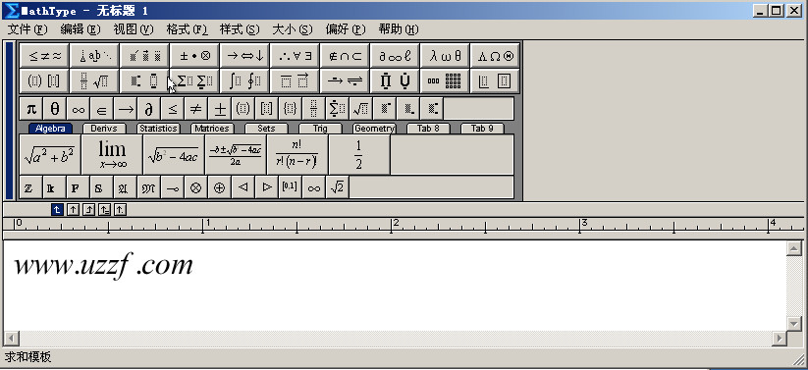Image resolution: width=808 pixels, height=370 pixels.
Task: Click the horizontal scrollbar right arrow
Action: point(781,338)
